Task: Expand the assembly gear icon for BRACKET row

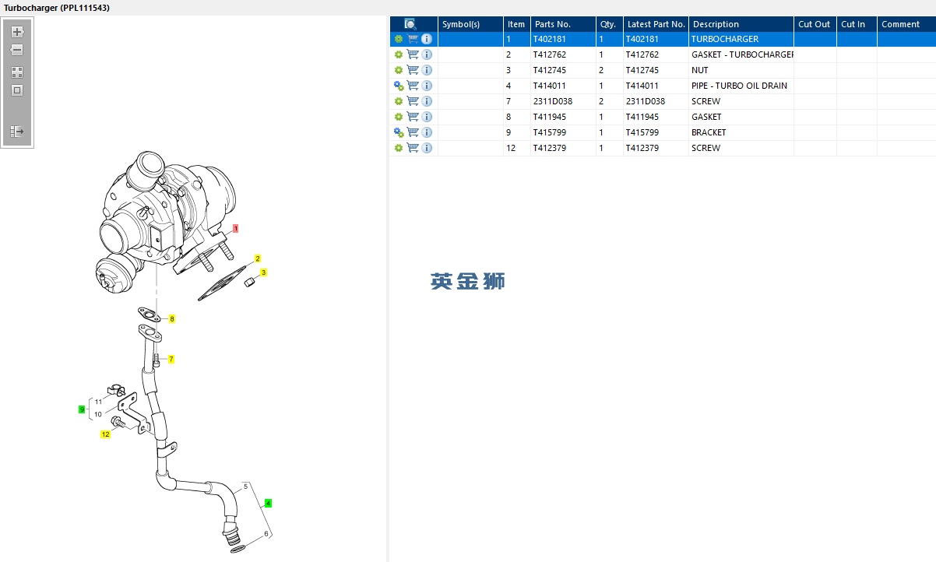Action: 399,132
